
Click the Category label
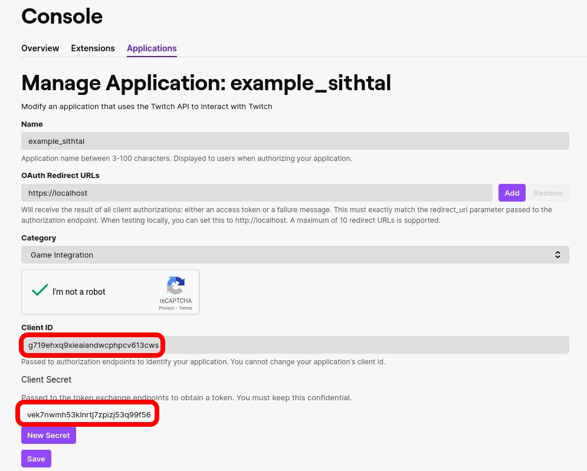point(38,238)
